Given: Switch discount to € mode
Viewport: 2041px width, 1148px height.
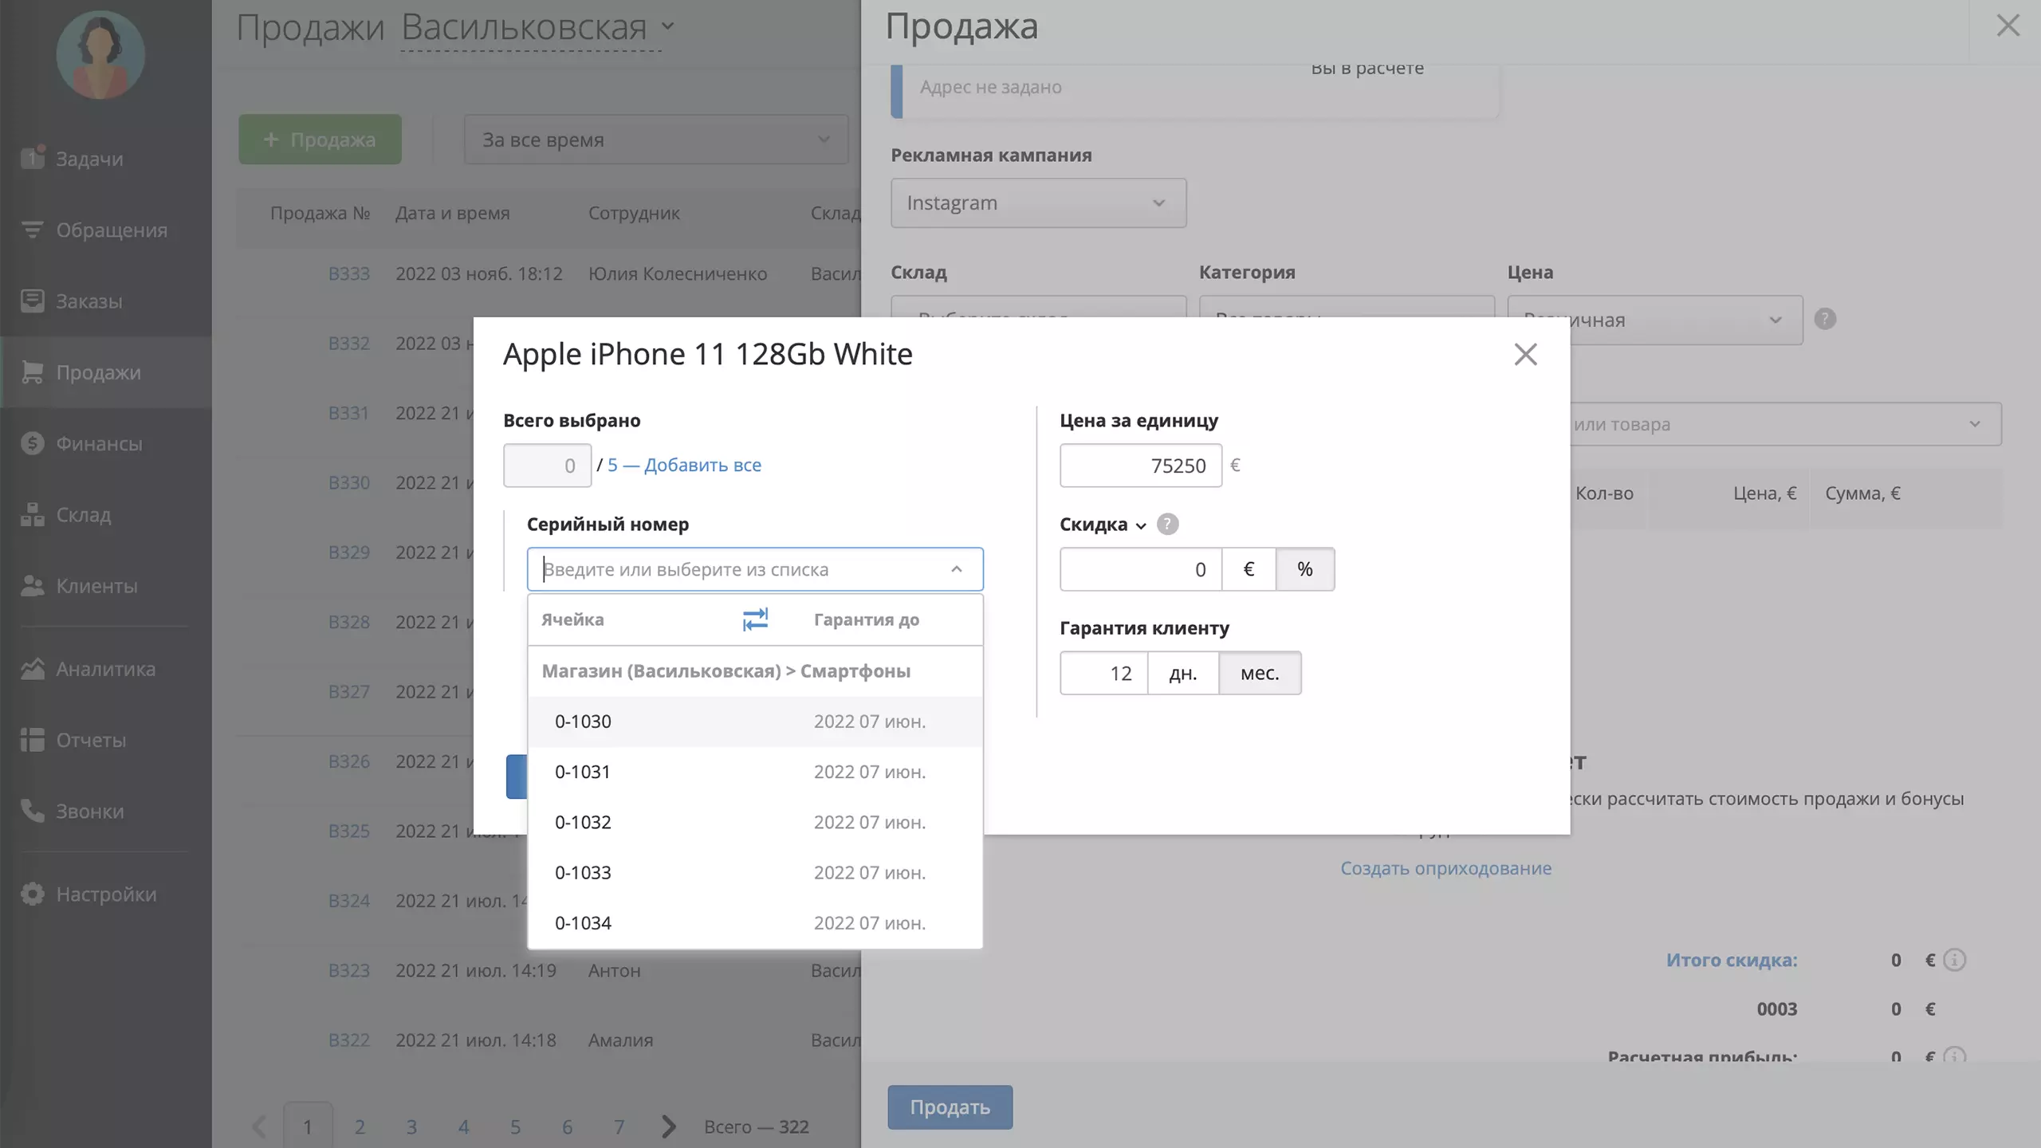Looking at the screenshot, I should 1249,569.
